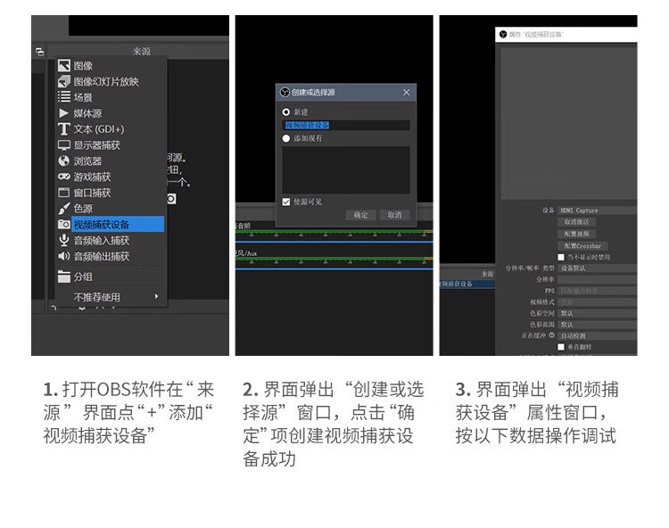
Task: Click the 配置Crossbar button
Action: click(582, 245)
